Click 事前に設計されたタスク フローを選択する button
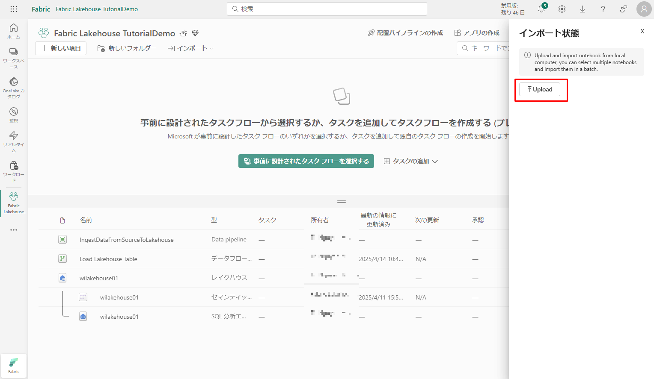Image resolution: width=654 pixels, height=379 pixels. coord(306,161)
